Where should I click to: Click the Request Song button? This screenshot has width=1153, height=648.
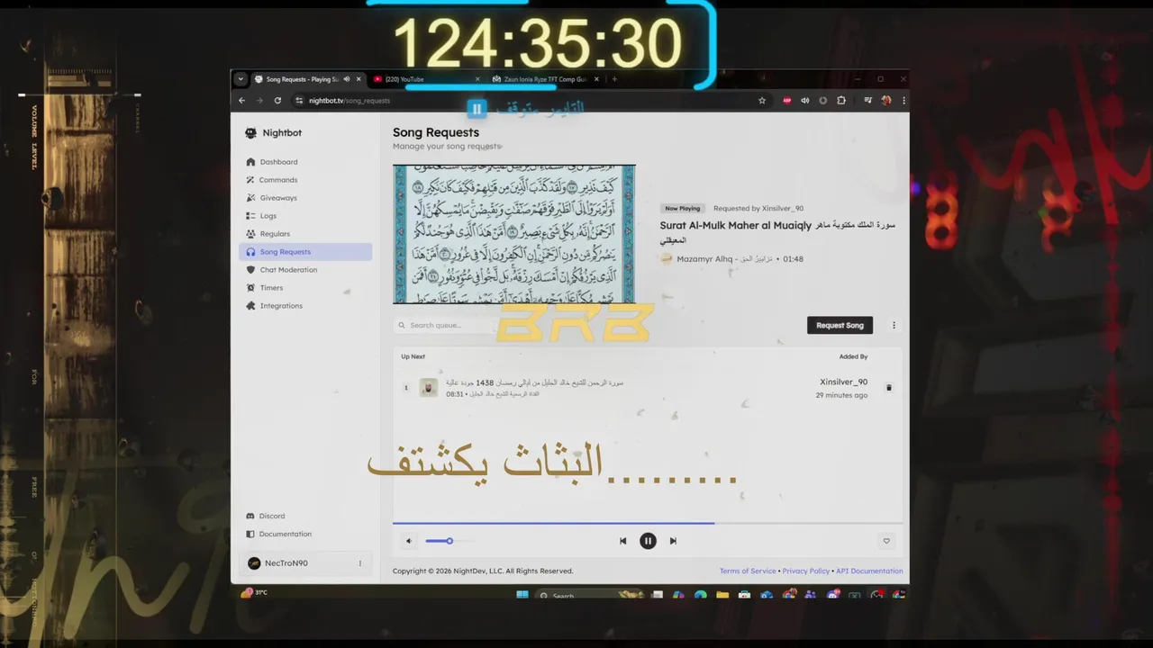pyautogui.click(x=840, y=325)
